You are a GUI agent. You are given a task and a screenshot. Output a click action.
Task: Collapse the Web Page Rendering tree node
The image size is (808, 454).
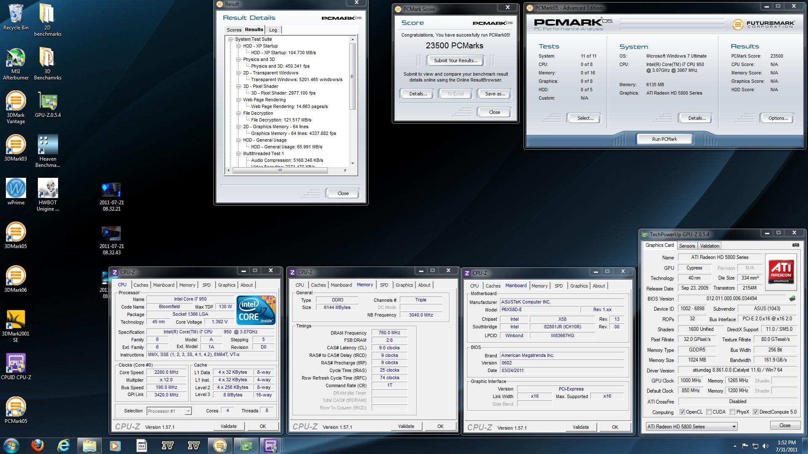tap(239, 100)
